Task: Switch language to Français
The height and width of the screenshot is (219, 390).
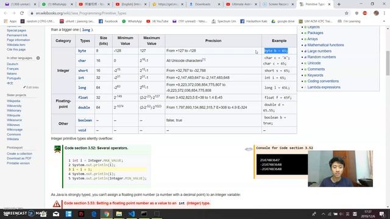Action: click(x=13, y=69)
